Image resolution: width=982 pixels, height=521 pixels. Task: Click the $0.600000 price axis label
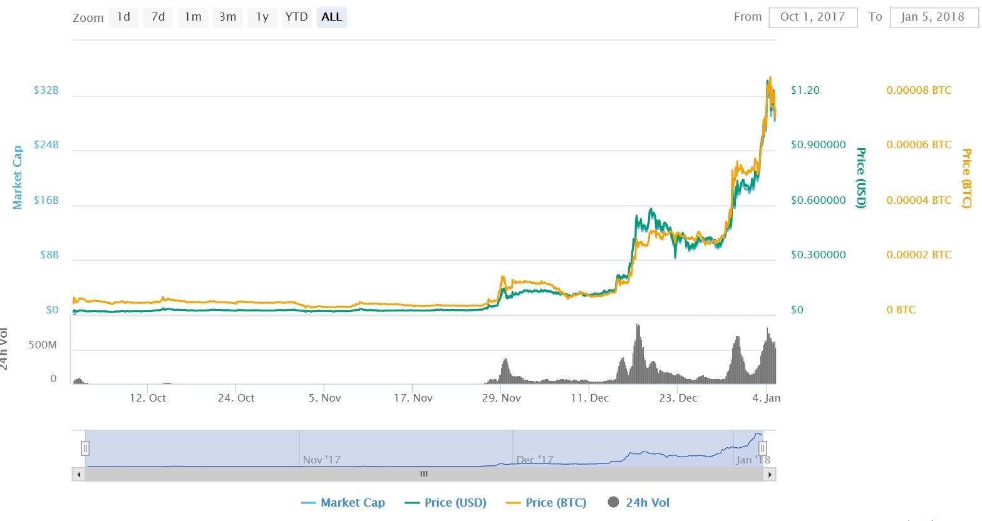point(819,200)
